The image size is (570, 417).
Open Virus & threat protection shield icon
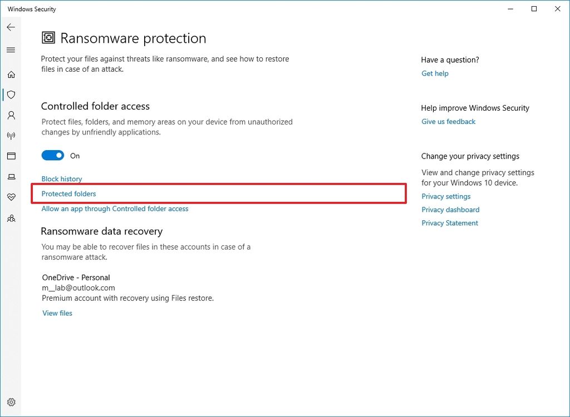(x=11, y=95)
